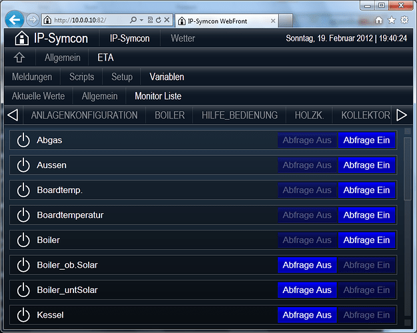The width and height of the screenshot is (417, 333).
Task: Open the browser tools gear icon
Action: [x=404, y=20]
